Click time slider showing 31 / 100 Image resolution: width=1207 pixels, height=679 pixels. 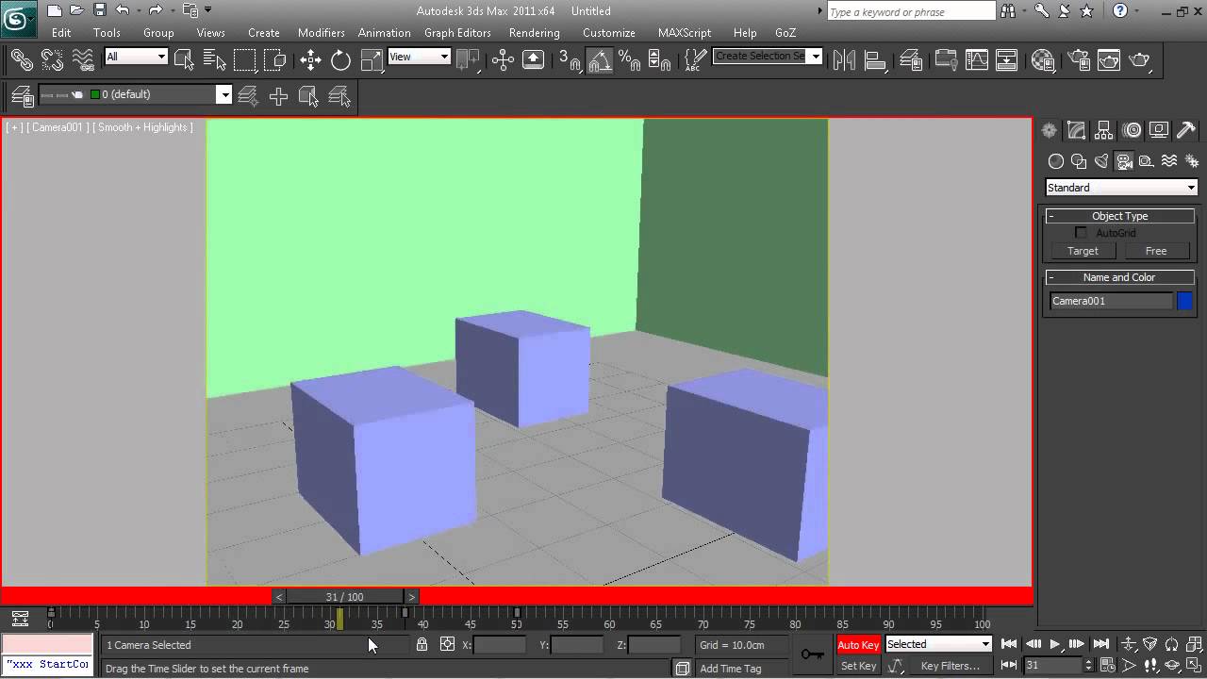[345, 597]
